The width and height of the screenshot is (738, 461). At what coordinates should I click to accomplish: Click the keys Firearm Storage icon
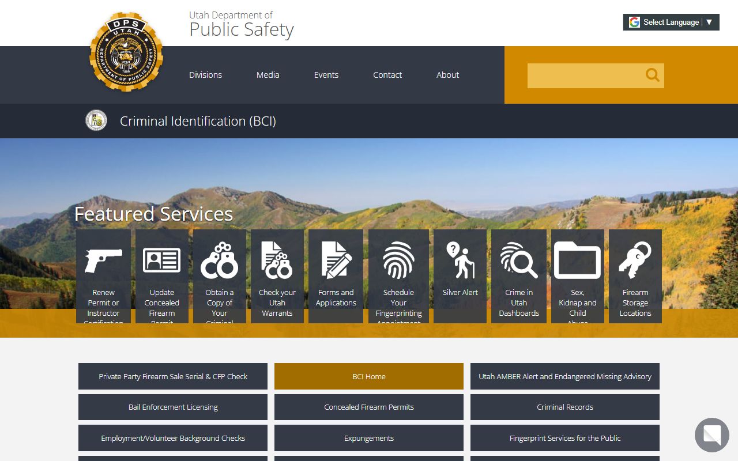pyautogui.click(x=635, y=260)
